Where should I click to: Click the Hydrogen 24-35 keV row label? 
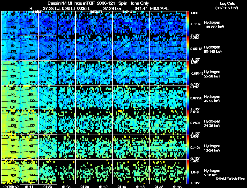pos(212,123)
